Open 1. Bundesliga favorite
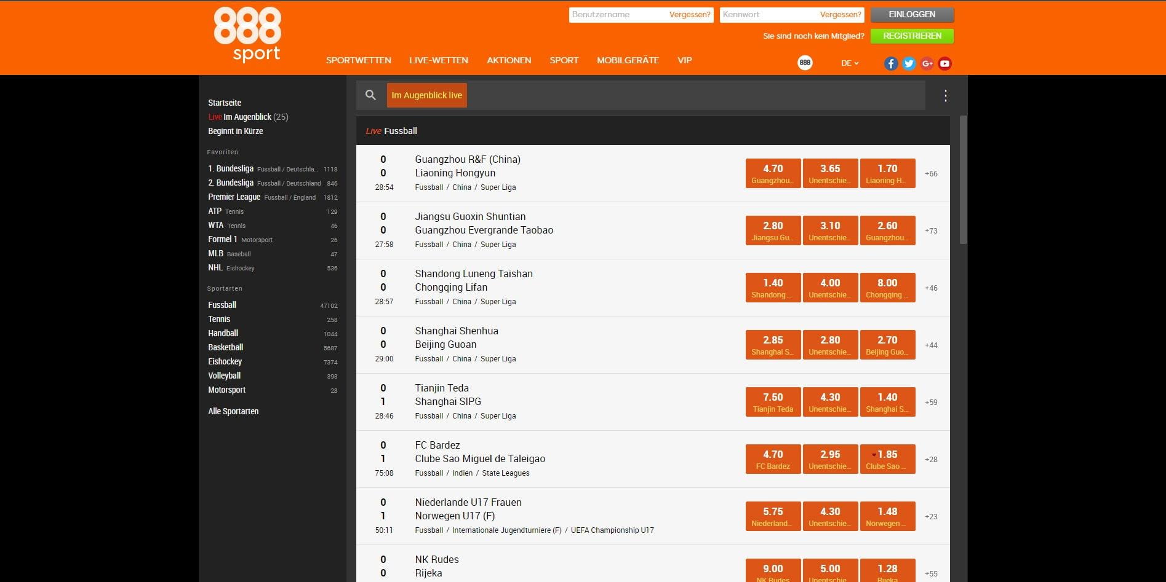The height and width of the screenshot is (582, 1166). click(273, 168)
